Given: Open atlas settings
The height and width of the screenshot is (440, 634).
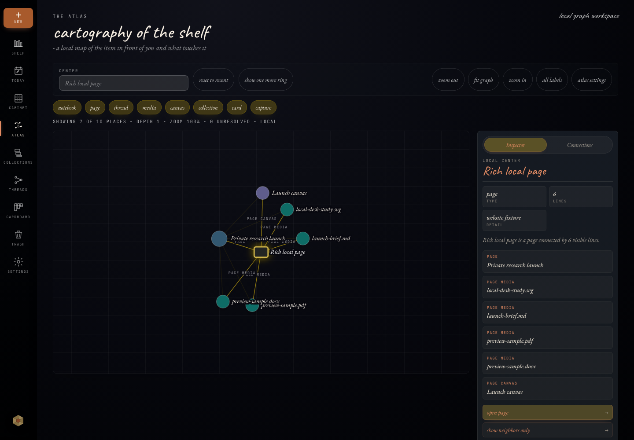Looking at the screenshot, I should (592, 80).
